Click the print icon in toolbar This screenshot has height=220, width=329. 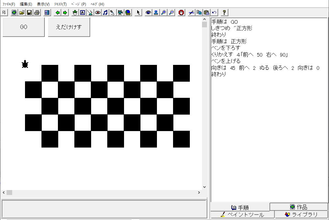[x=37, y=13]
